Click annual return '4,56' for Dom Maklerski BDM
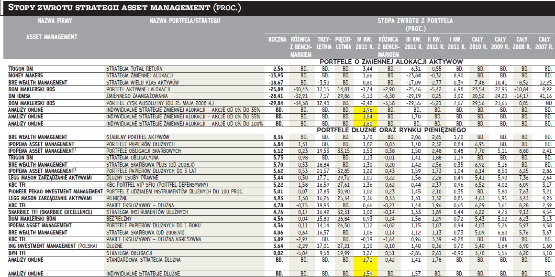This screenshot has height=277, width=555. [278, 219]
